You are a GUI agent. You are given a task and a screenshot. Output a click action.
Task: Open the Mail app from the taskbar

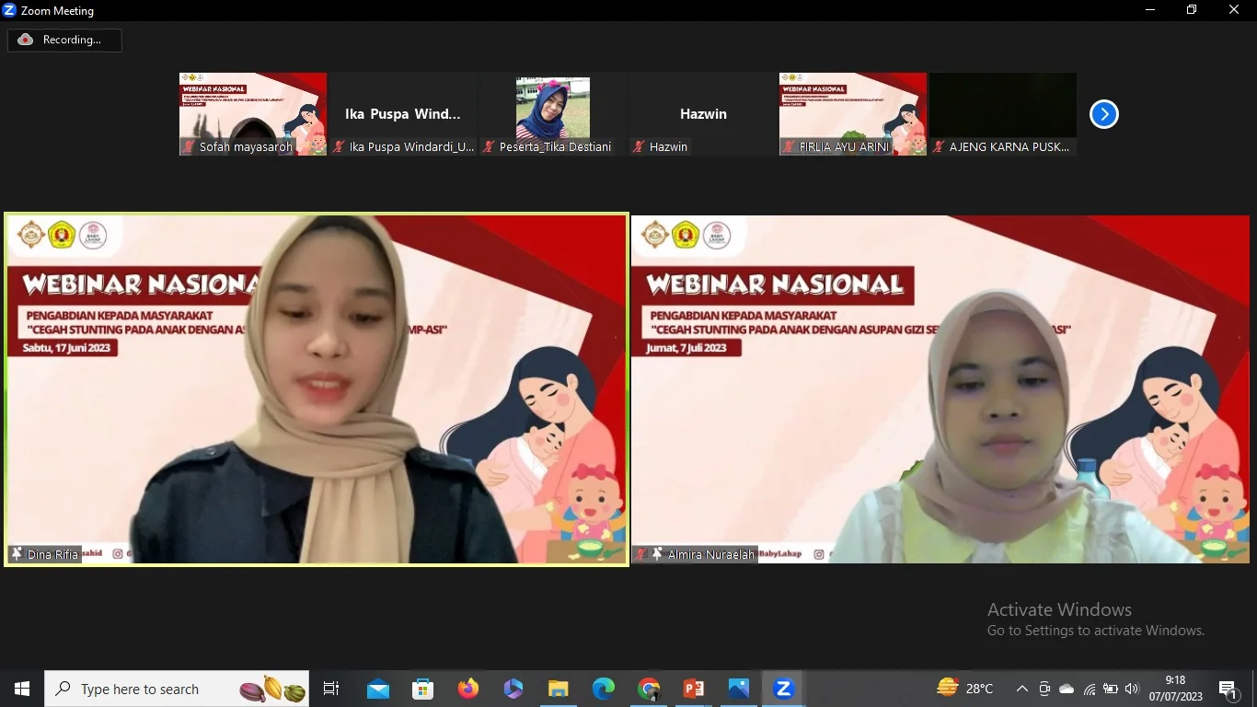point(378,689)
